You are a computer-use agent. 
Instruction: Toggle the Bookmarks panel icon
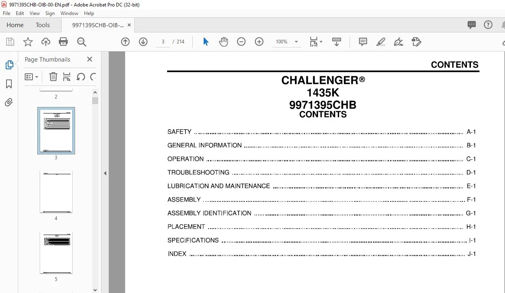coord(9,84)
